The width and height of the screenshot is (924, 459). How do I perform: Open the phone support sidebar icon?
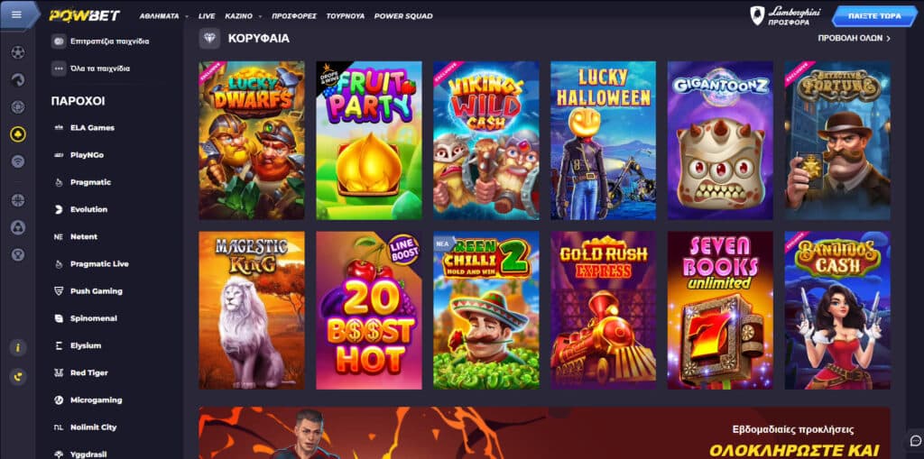tap(18, 377)
